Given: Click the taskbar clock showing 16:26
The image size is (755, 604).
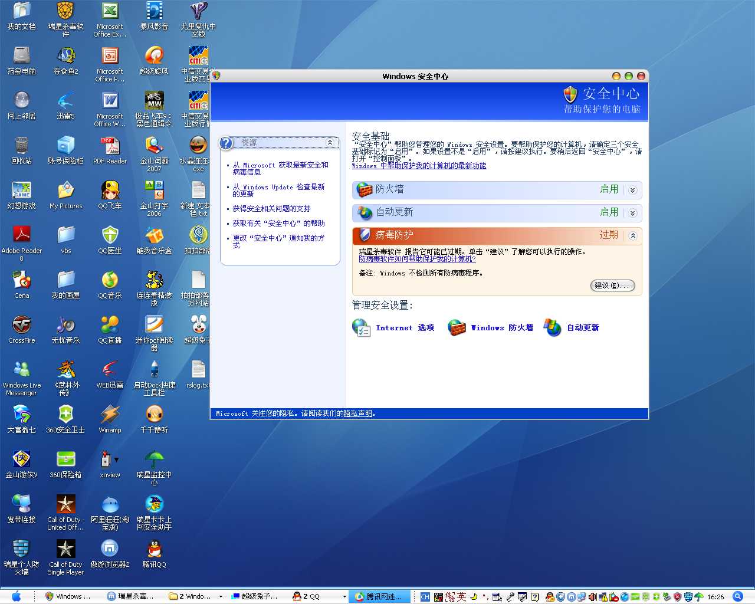Looking at the screenshot, I should coord(715,597).
